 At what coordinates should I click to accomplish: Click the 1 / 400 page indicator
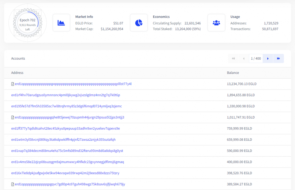point(256,59)
